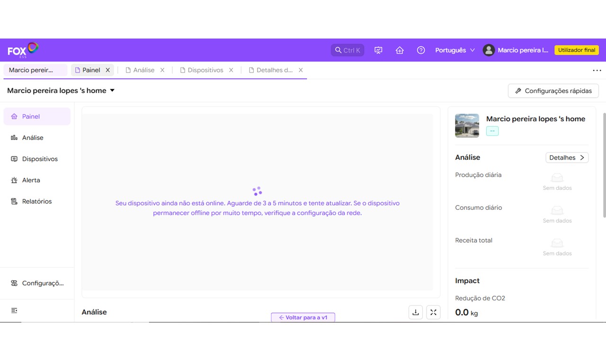Switch to the Dispositivos tab
This screenshot has height=340, width=606.
pos(205,70)
